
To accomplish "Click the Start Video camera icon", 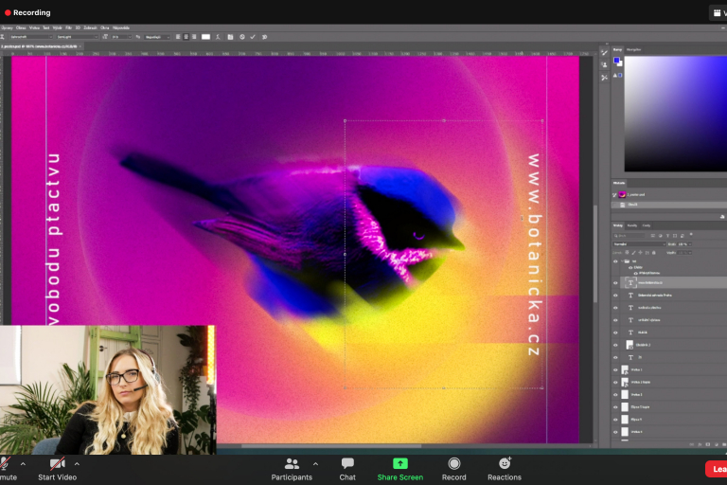I will (x=57, y=463).
